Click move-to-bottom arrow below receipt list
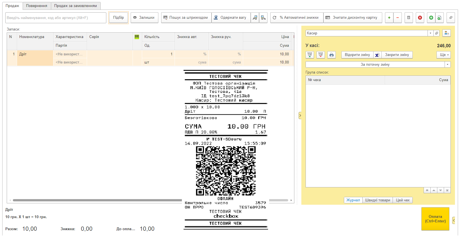The width and height of the screenshot is (460, 238). [447, 190]
